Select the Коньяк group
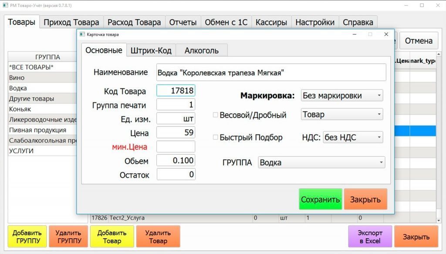The image size is (446, 254). tap(42, 109)
